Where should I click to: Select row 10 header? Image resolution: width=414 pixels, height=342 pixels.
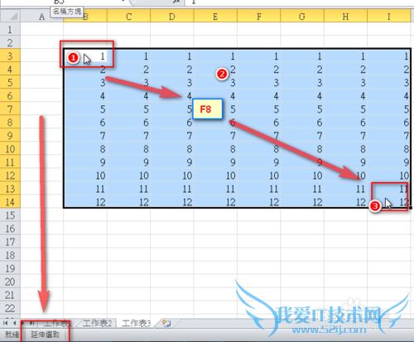coord(10,149)
